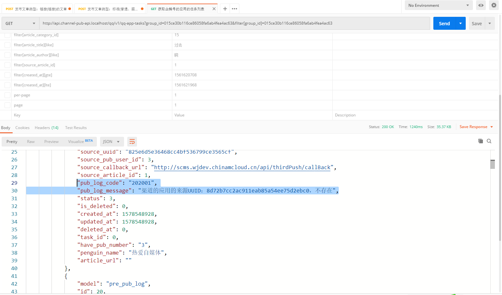Click the environment quick look eye icon

click(x=481, y=5)
